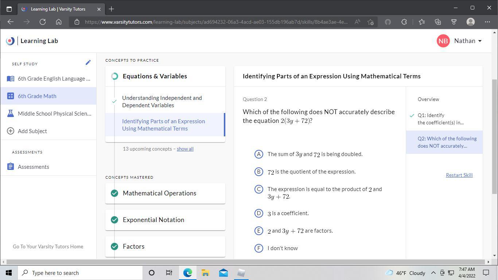This screenshot has height=280, width=498.
Task: Click the browser refresh icon
Action: (x=43, y=22)
